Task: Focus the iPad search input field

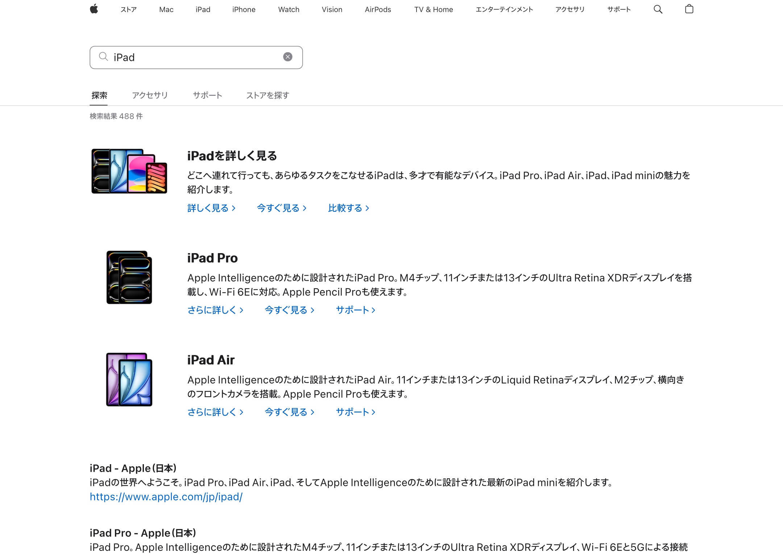Action: pos(196,57)
